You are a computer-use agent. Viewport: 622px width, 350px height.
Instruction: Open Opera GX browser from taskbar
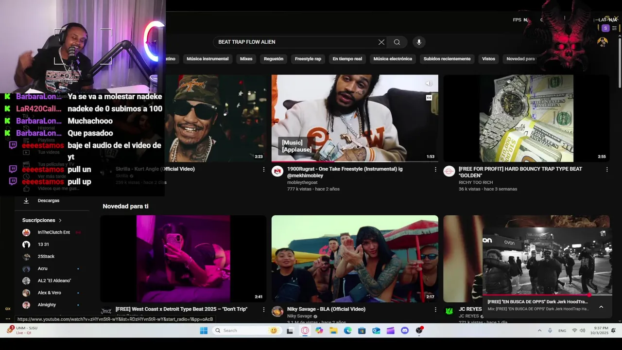(x=305, y=331)
